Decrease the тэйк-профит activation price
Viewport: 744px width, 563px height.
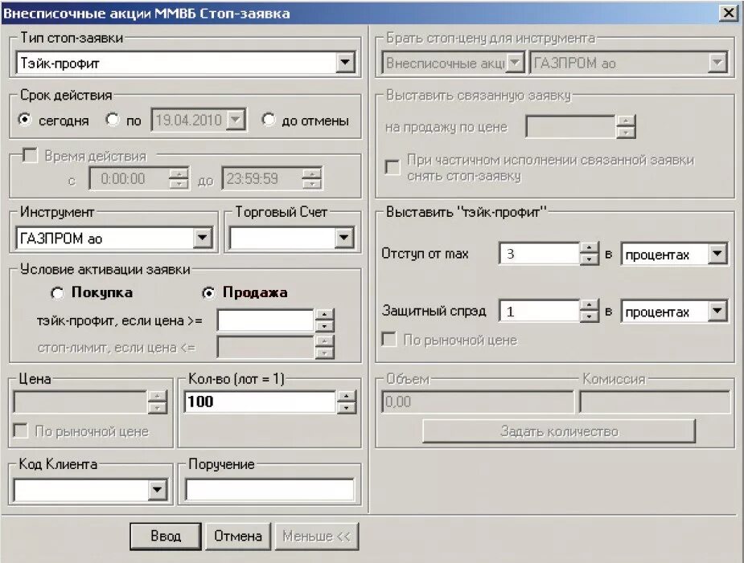(x=325, y=326)
